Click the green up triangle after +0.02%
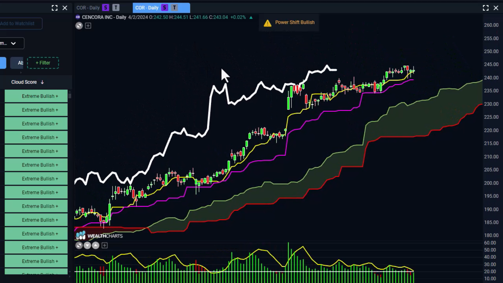This screenshot has height=283, width=503. (251, 17)
